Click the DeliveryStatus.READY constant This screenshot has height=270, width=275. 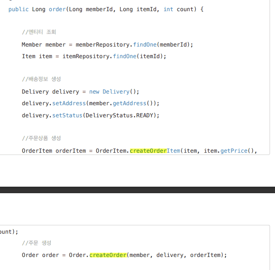(x=119, y=115)
